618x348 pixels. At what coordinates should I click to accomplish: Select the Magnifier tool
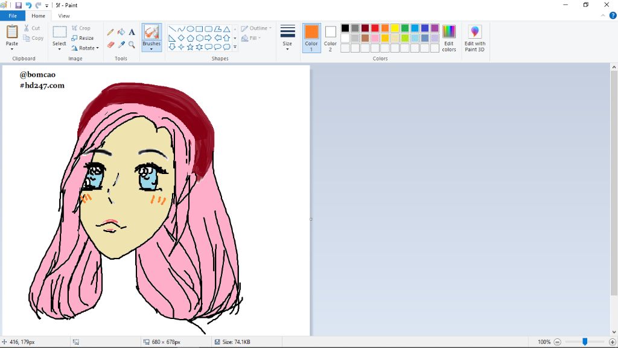132,45
